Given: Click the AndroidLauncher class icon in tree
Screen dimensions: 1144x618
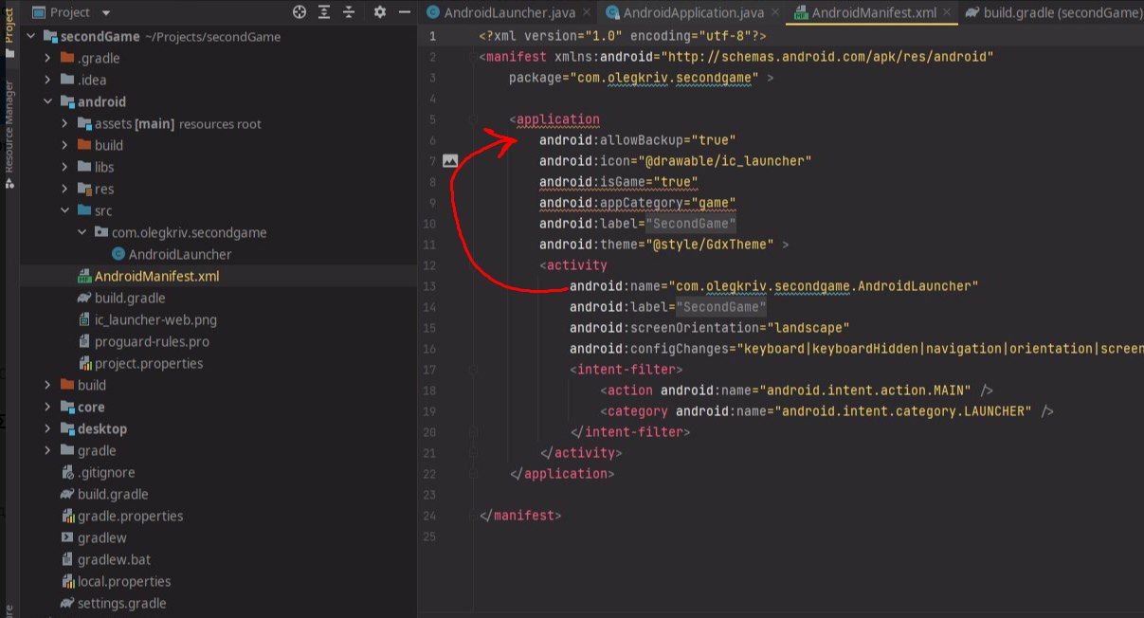Looking at the screenshot, I should (118, 254).
